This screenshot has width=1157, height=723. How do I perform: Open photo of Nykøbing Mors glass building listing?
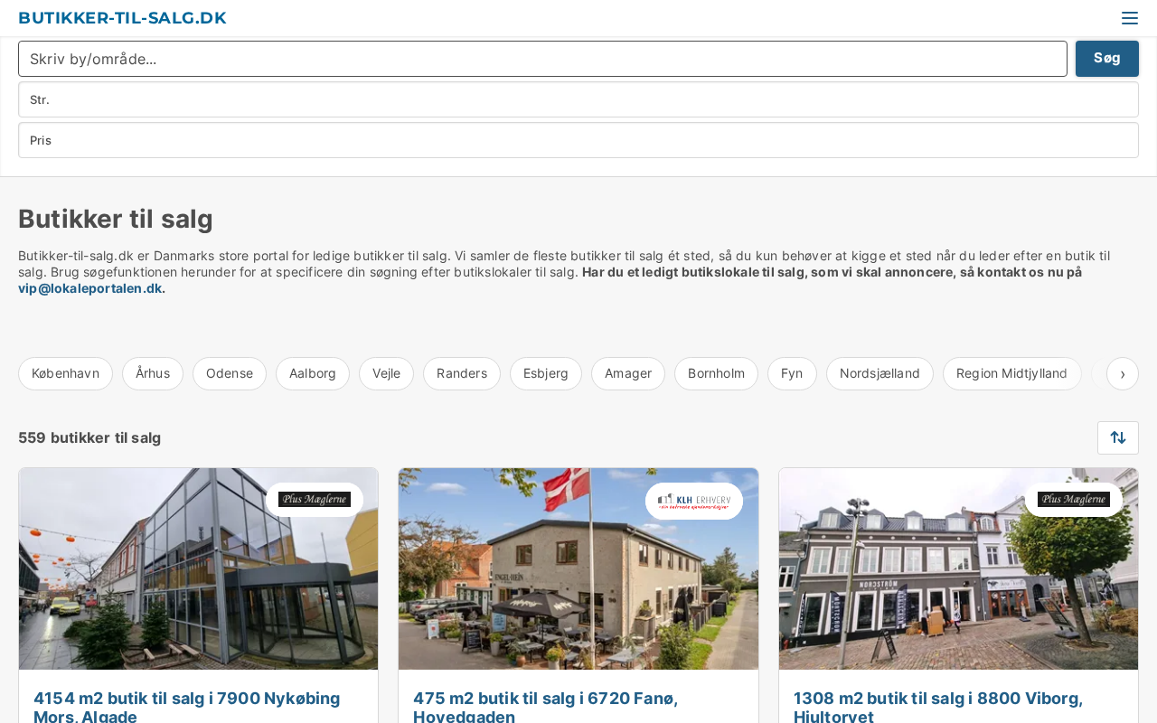pos(199,568)
